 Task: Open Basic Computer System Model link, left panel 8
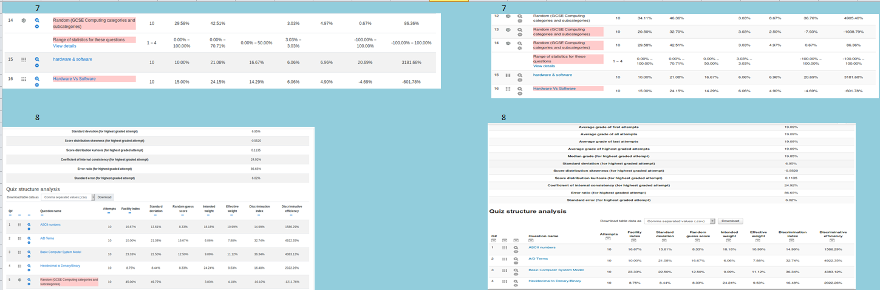(x=61, y=252)
